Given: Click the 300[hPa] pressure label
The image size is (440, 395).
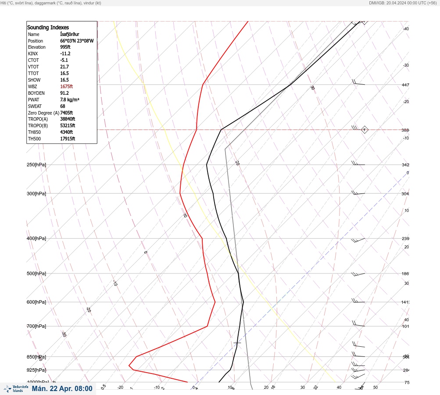Looking at the screenshot, I should (36, 194).
